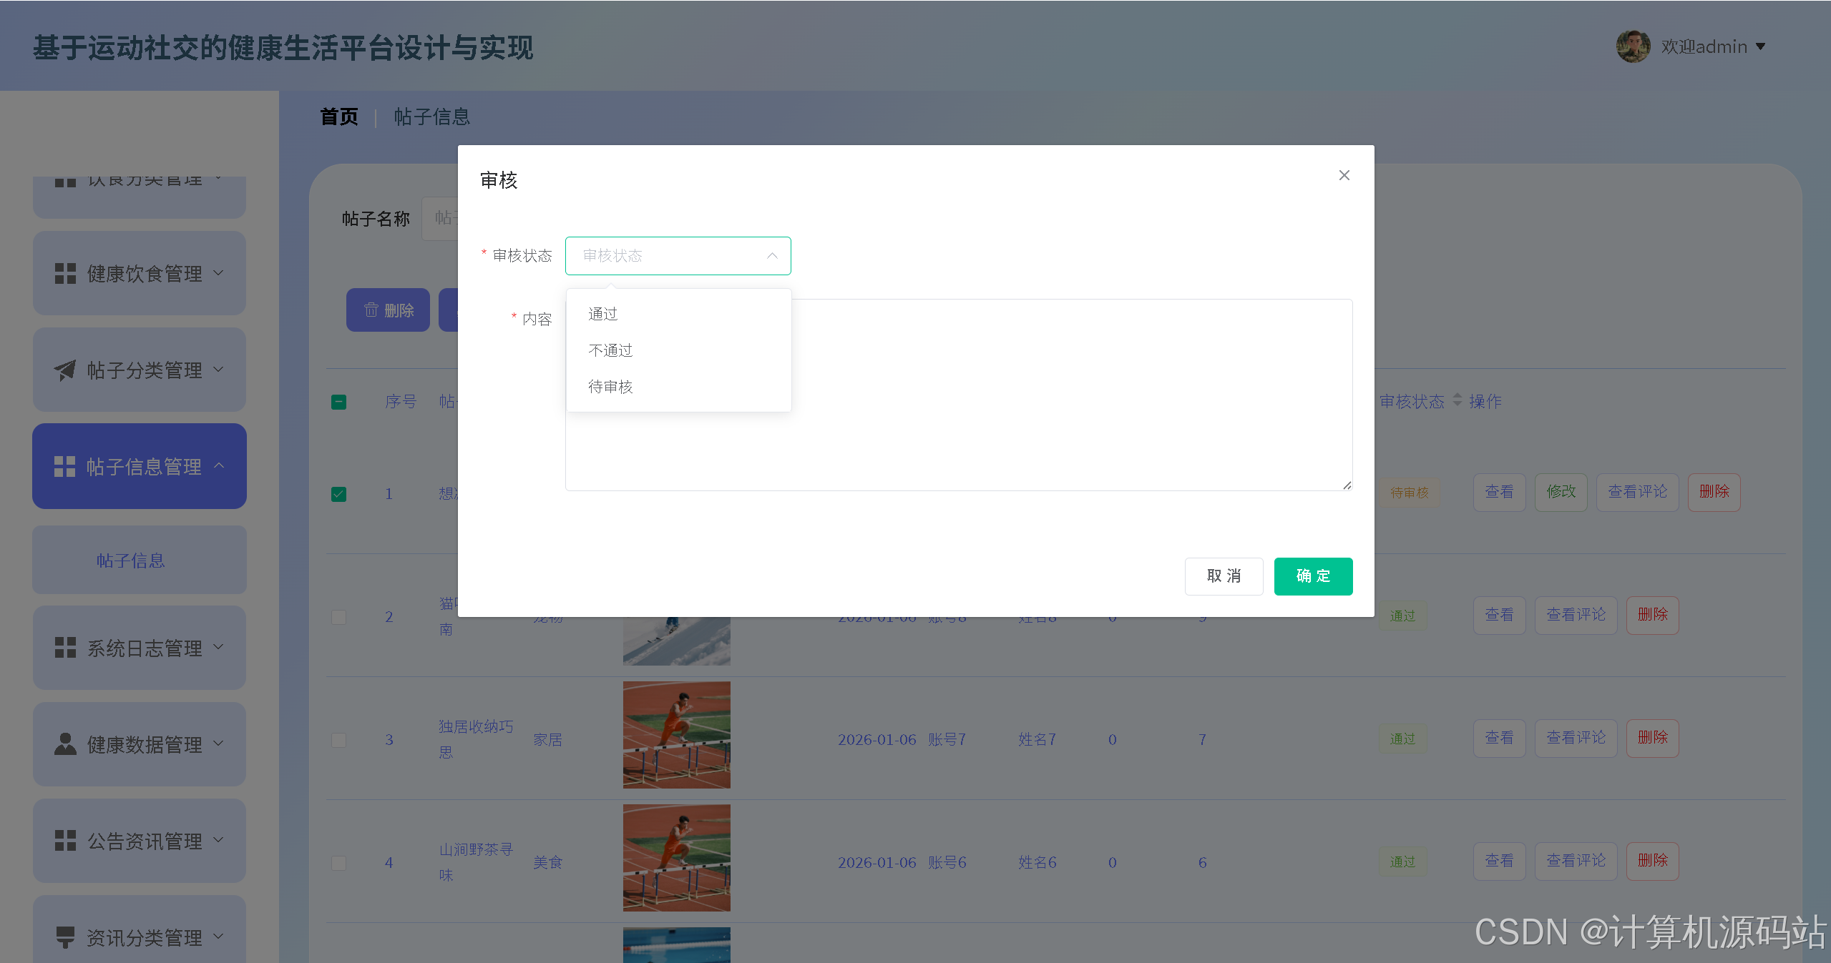
Task: Click the 系统日志管理 grid icon
Action: [65, 648]
